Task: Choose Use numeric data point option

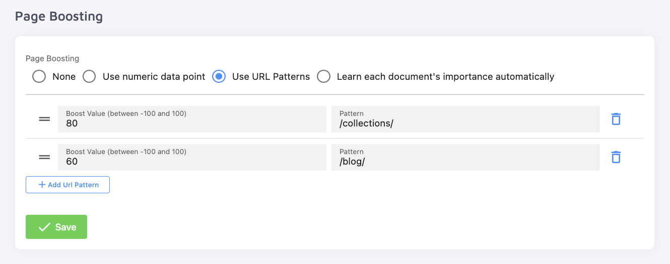Action: pos(89,76)
